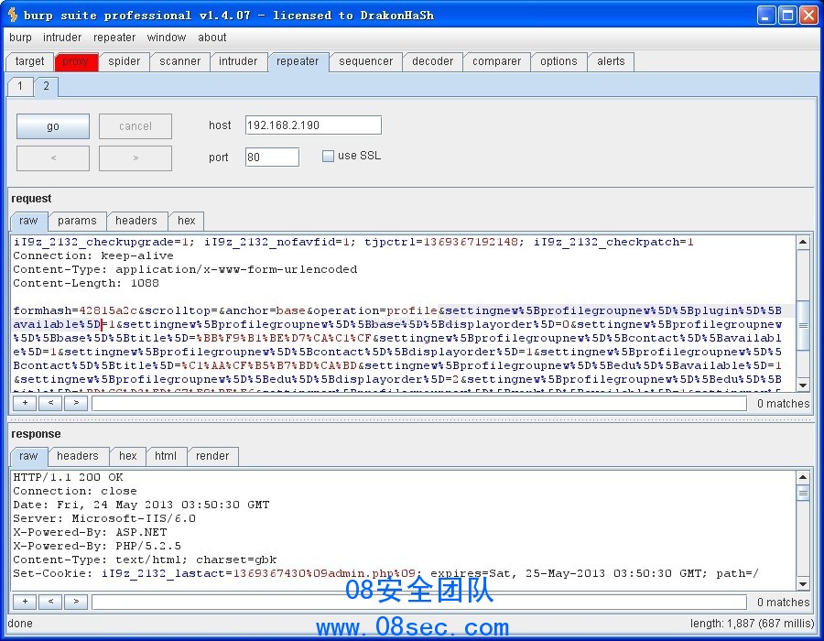Open the request hex tab
The image size is (824, 641).
coord(187,221)
